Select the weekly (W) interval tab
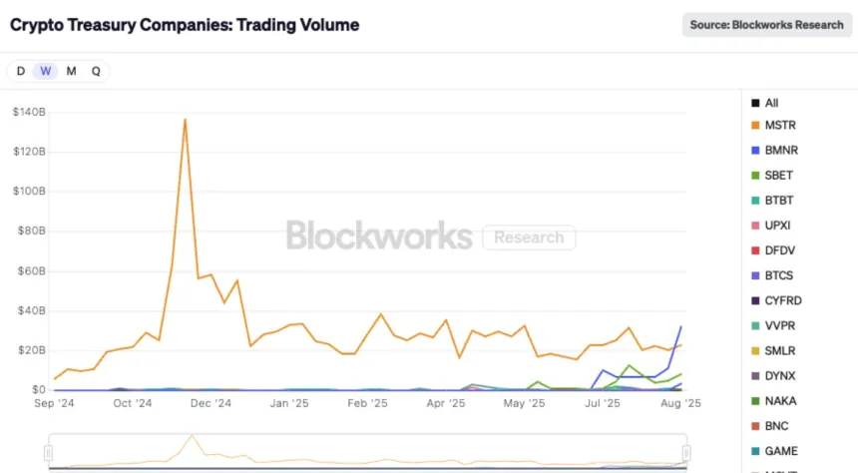This screenshot has width=858, height=473. [46, 71]
